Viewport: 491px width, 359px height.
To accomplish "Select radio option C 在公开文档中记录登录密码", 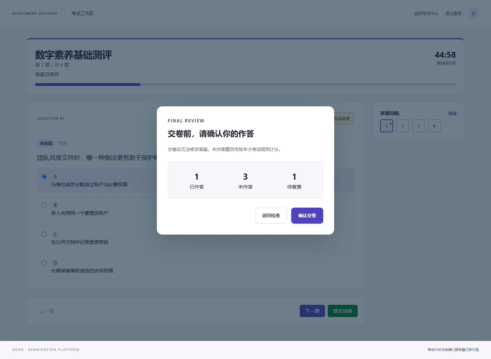I will coord(44,234).
